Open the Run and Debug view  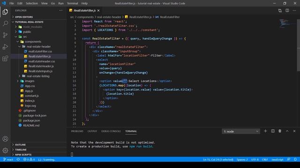point(5,47)
